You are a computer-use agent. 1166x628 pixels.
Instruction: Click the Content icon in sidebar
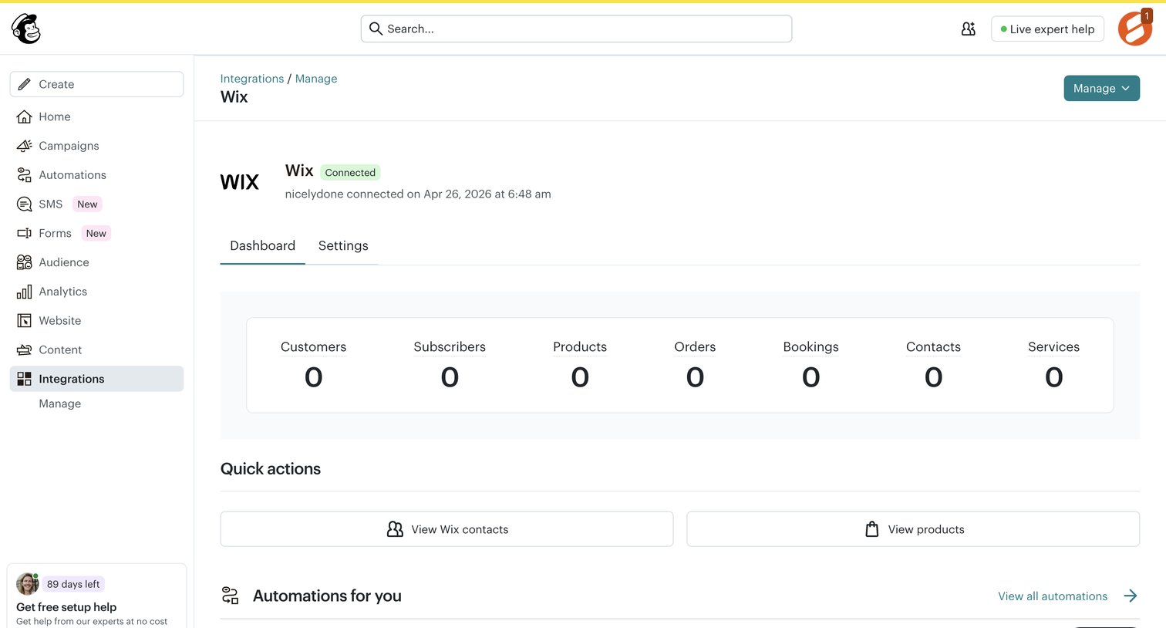(x=25, y=349)
